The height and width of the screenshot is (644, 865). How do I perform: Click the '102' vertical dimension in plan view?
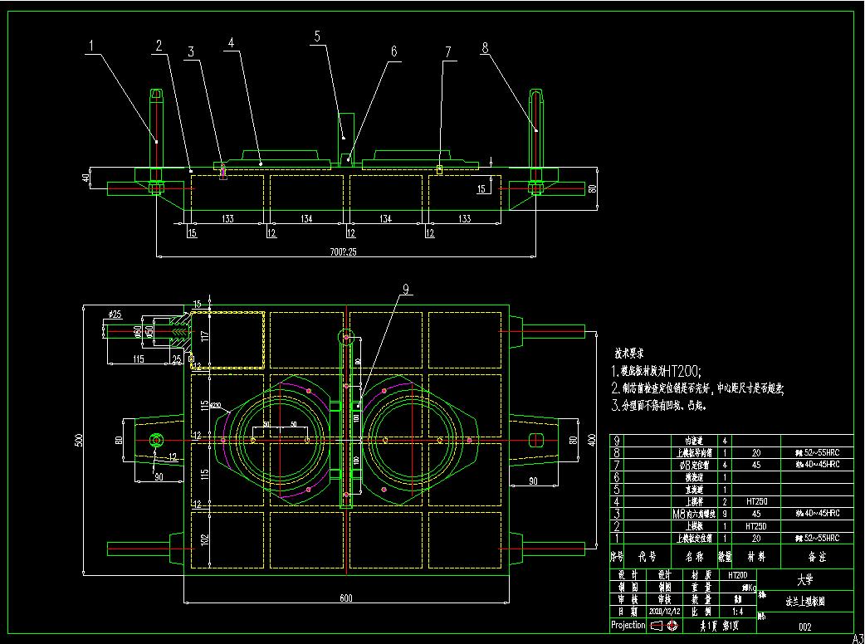click(x=205, y=540)
